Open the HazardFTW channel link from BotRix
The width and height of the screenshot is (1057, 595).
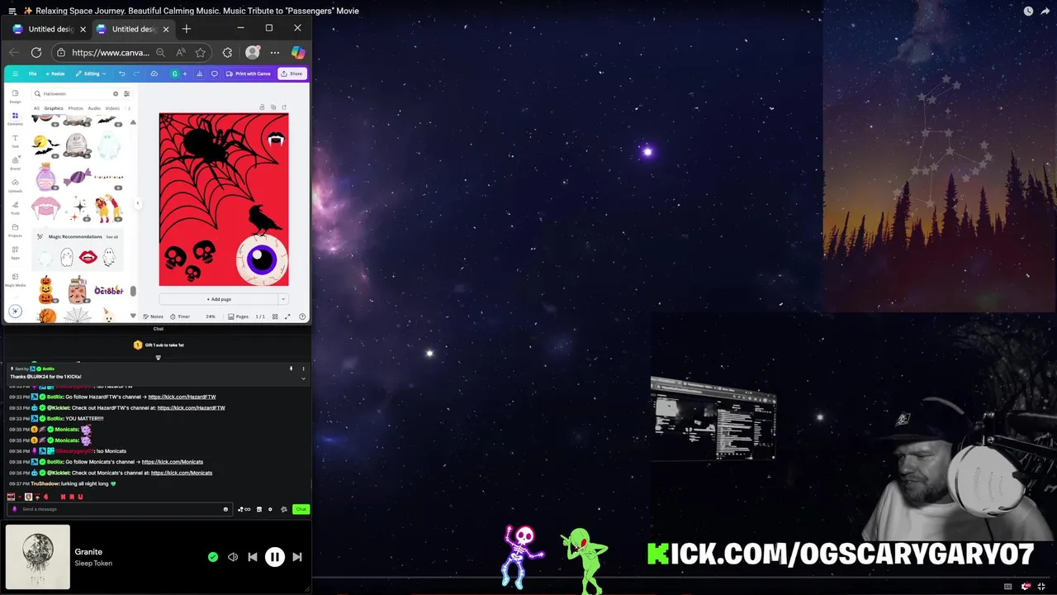(182, 397)
